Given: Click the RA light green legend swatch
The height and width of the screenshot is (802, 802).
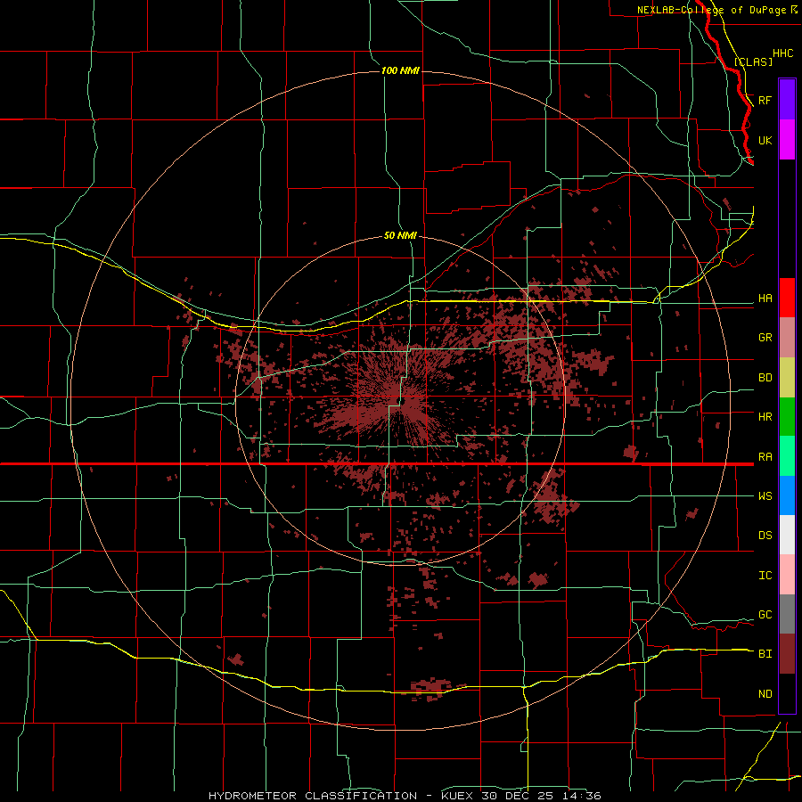Looking at the screenshot, I should [787, 456].
